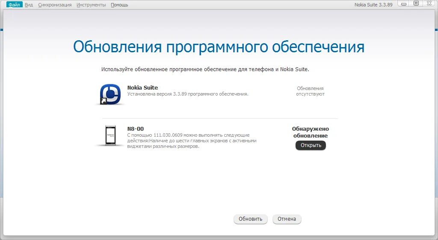This screenshot has height=240, width=438.
Task: Click the N8-00 device name text
Action: click(136, 129)
